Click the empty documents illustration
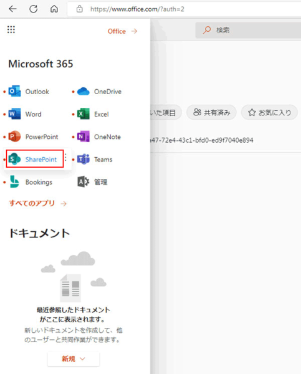Image resolution: width=301 pixels, height=374 pixels. [x=74, y=277]
